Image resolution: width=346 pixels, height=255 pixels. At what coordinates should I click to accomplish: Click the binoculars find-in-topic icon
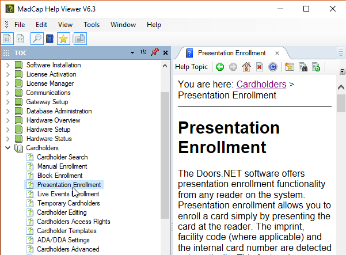coord(303,67)
